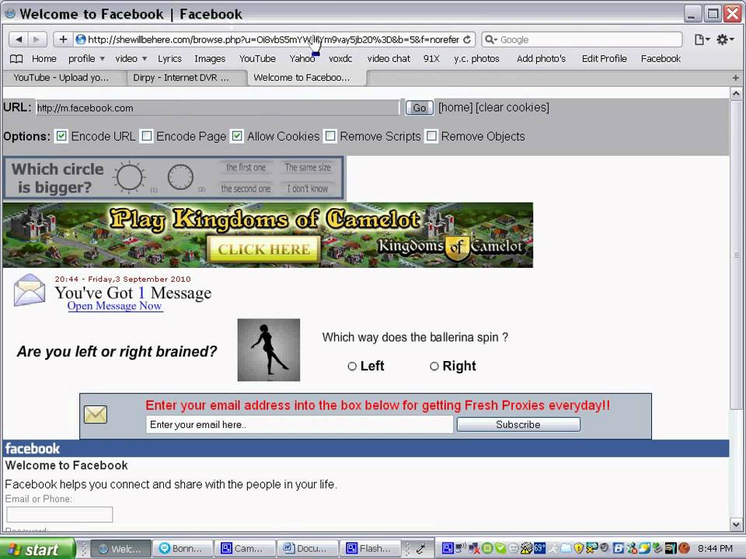
Task: Reload the page with the refresh icon
Action: pos(467,40)
